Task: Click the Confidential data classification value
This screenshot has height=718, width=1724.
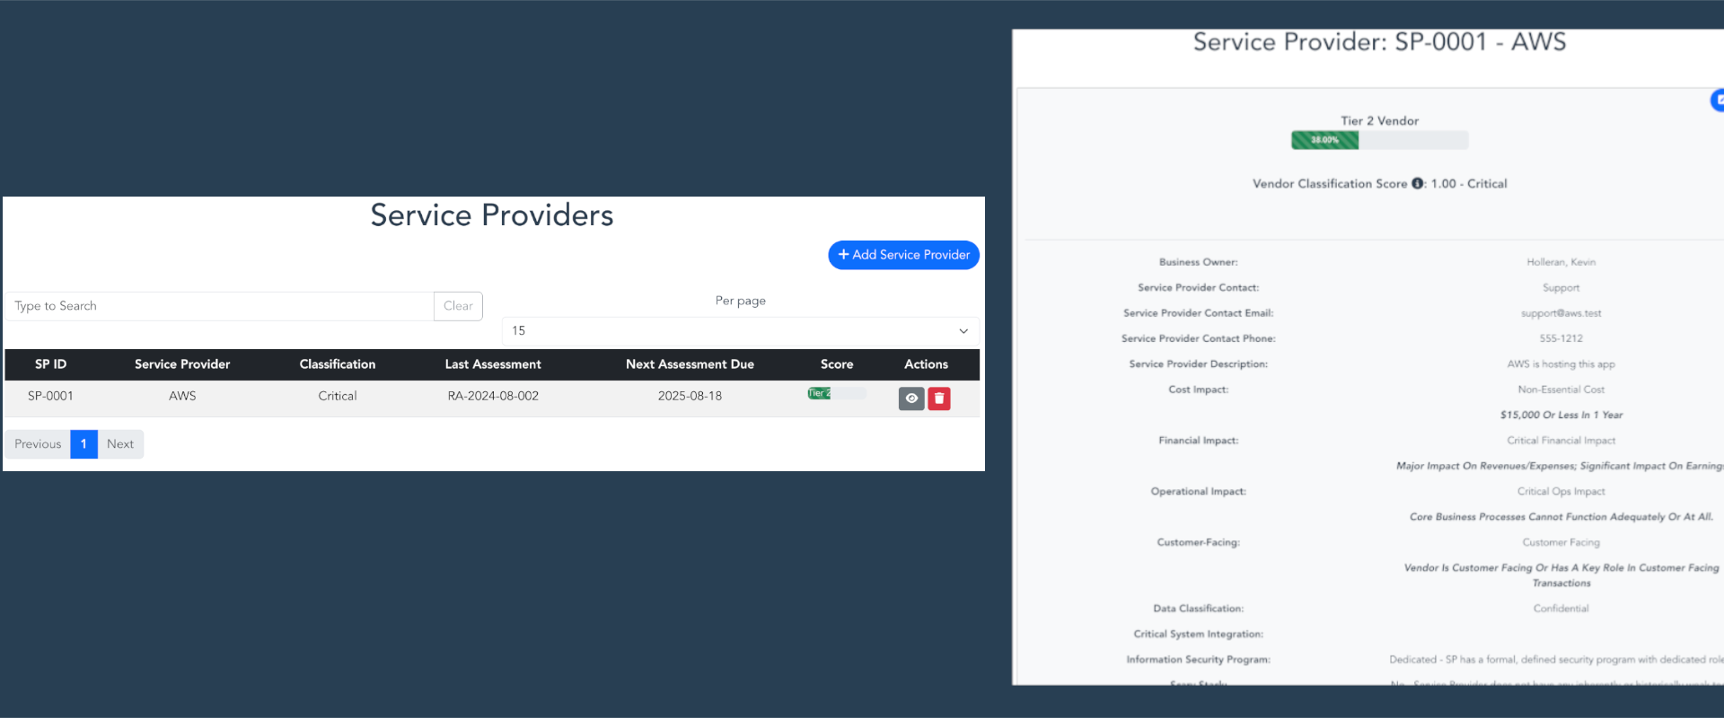Action: click(x=1561, y=609)
